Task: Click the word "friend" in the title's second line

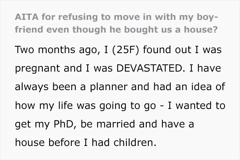Action: [29, 29]
